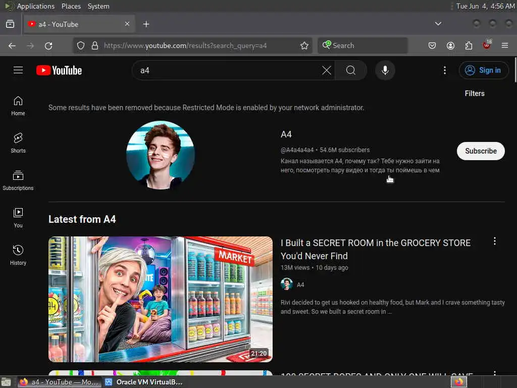Screen dimensions: 517x388
Task: Clear the search query with the X icon
Action: click(327, 70)
